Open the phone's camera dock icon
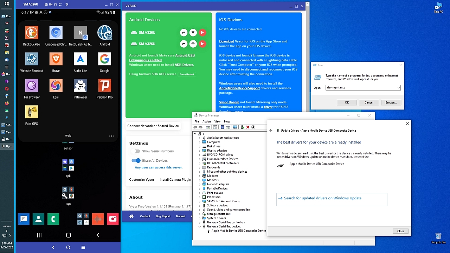 click(112, 219)
